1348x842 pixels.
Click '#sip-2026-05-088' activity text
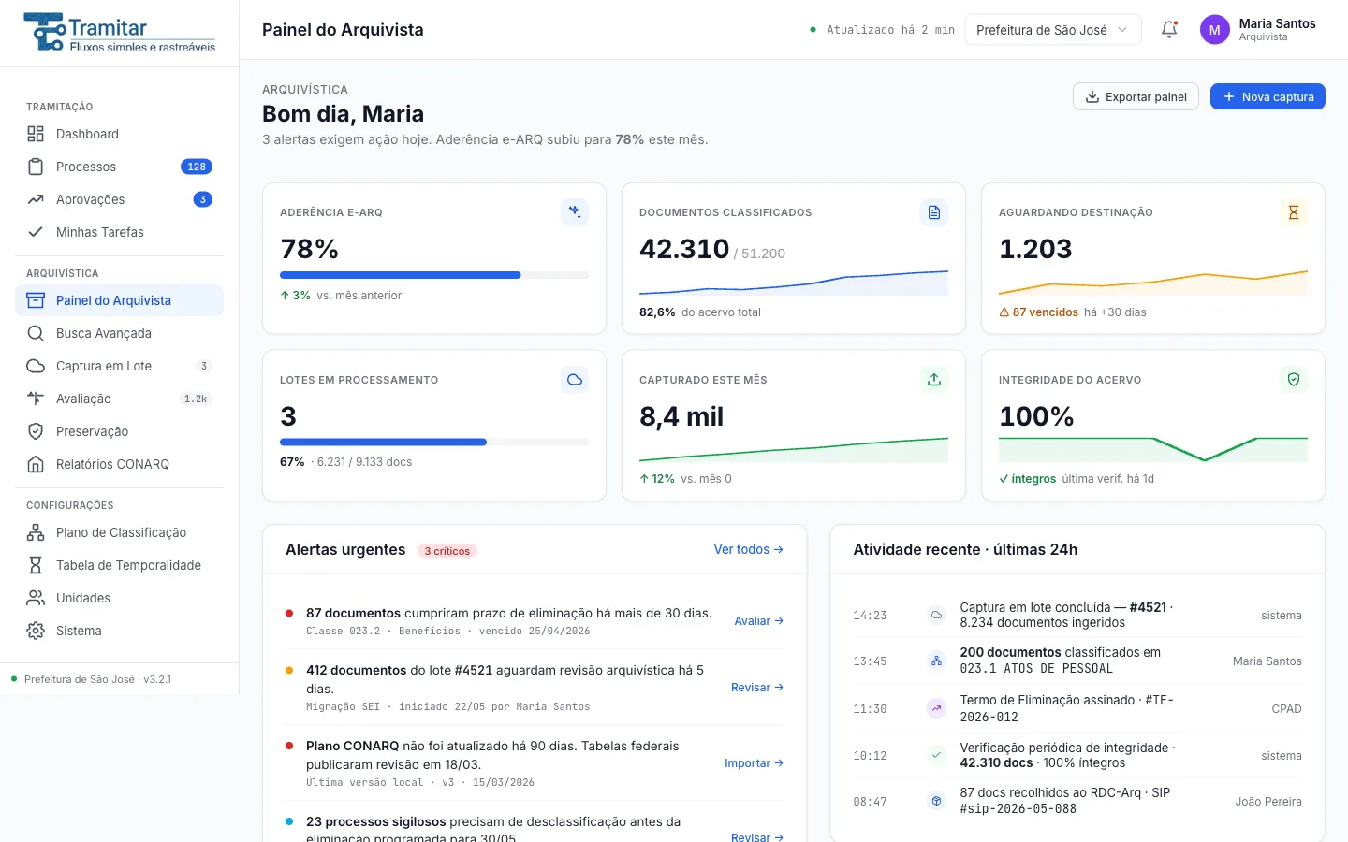(1018, 809)
